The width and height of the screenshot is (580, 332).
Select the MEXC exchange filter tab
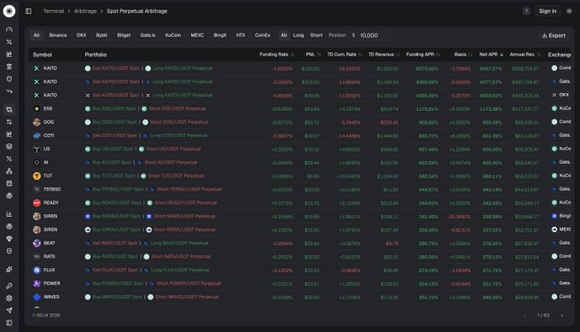pyautogui.click(x=197, y=35)
